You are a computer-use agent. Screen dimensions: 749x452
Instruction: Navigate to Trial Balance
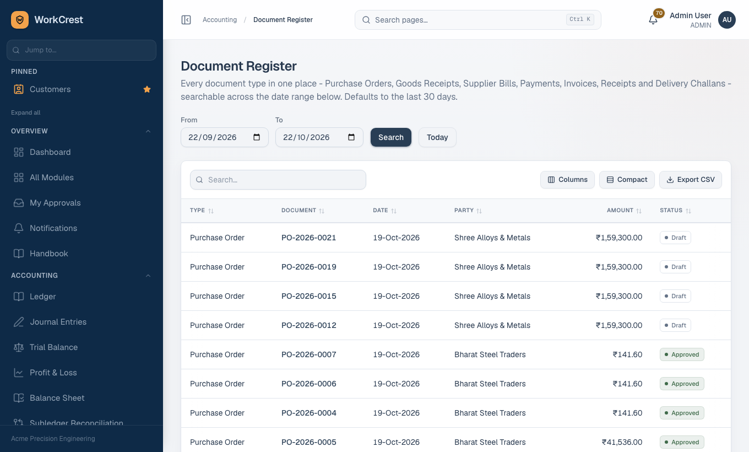click(x=82, y=347)
